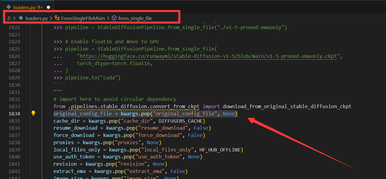
Task: Click line number 1834 to select the line
Action: click(x=14, y=113)
